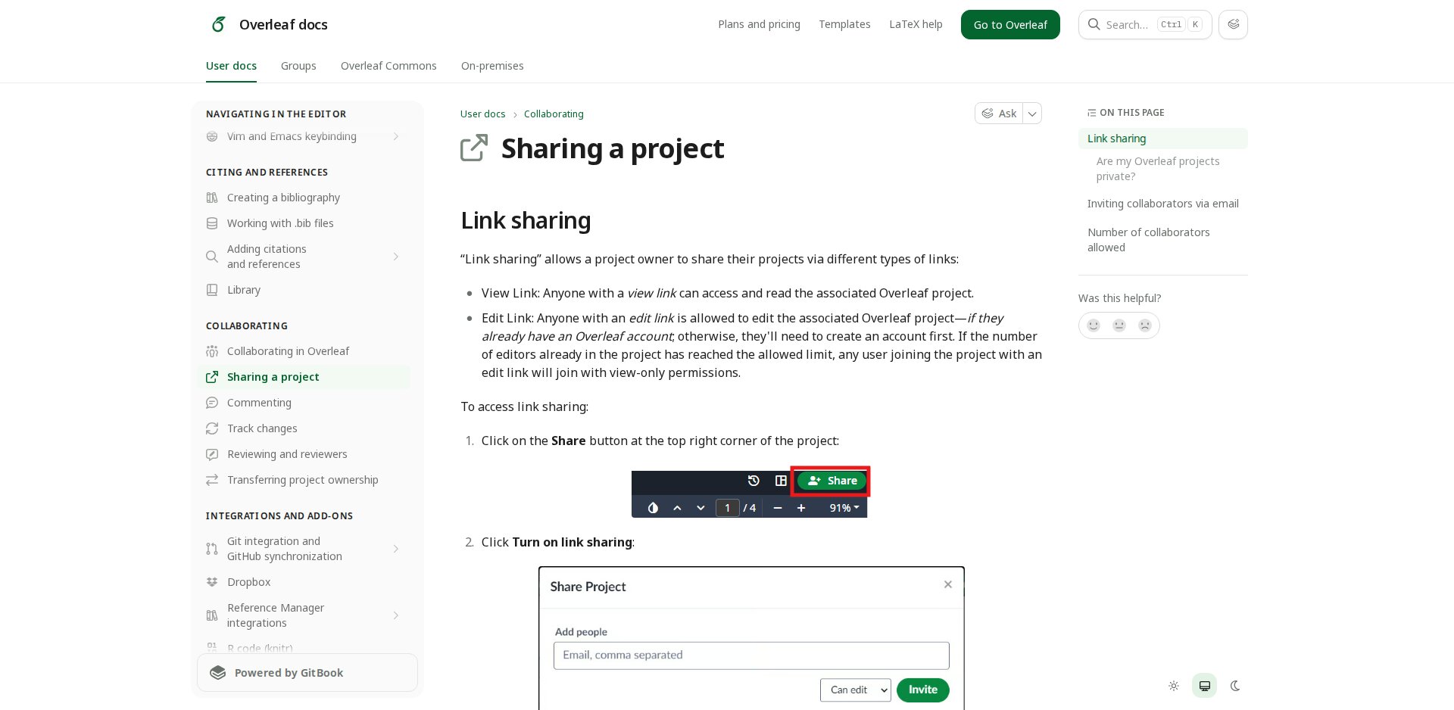Click the Commenting speech bubble icon
The width and height of the screenshot is (1454, 710).
(x=212, y=403)
